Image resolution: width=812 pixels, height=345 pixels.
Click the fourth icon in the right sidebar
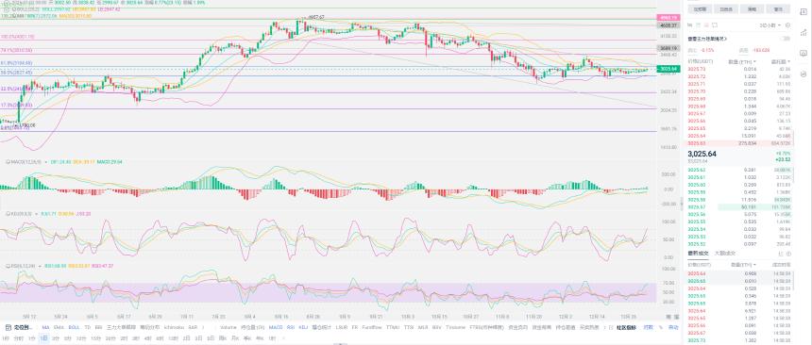[x=804, y=74]
